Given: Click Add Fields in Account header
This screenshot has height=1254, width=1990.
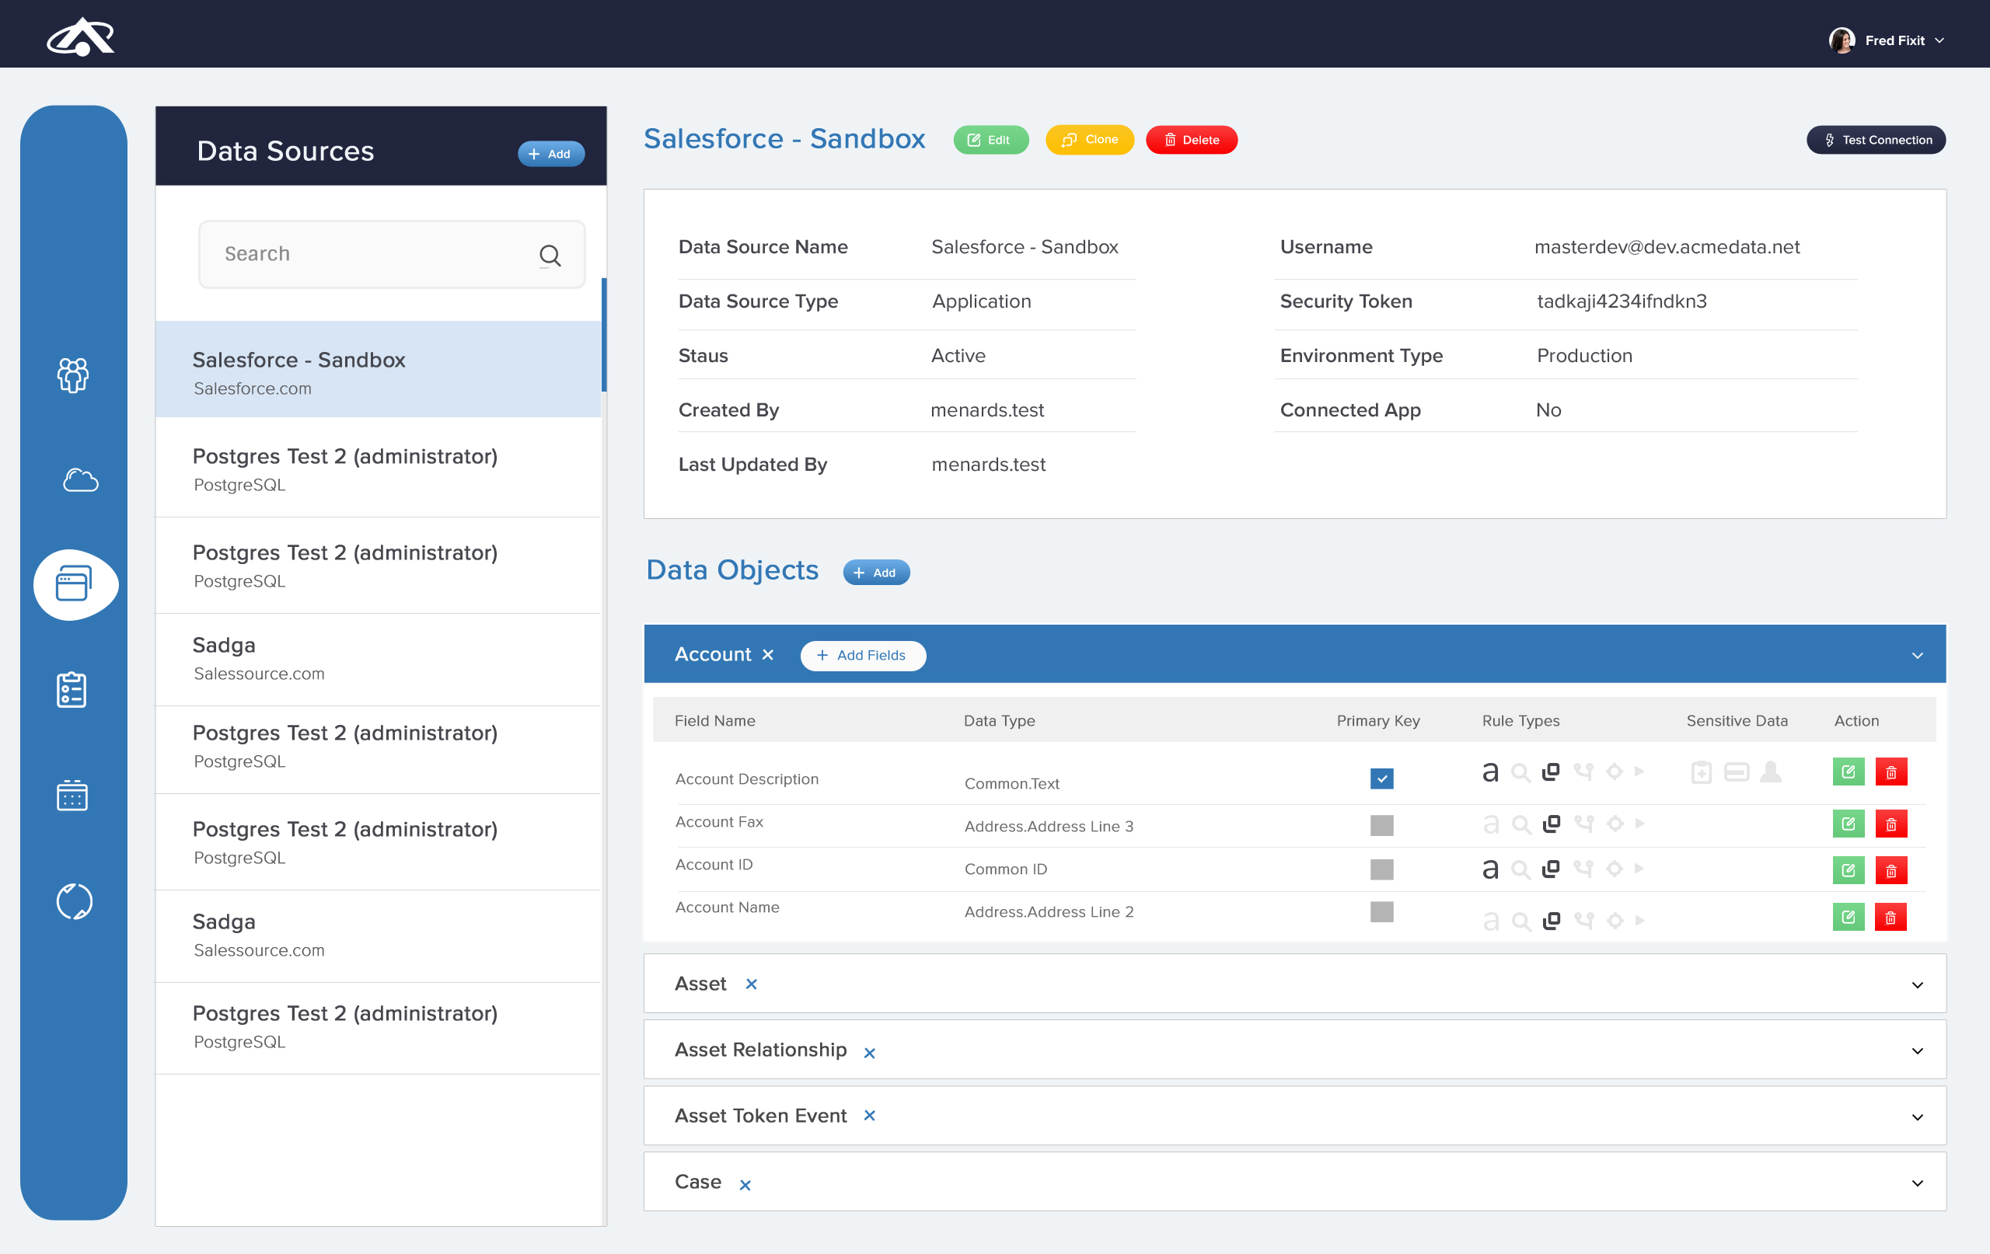Looking at the screenshot, I should click(863, 656).
